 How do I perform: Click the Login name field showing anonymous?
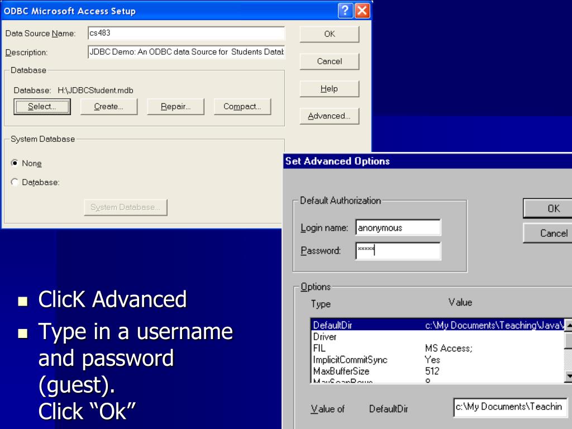coord(398,228)
